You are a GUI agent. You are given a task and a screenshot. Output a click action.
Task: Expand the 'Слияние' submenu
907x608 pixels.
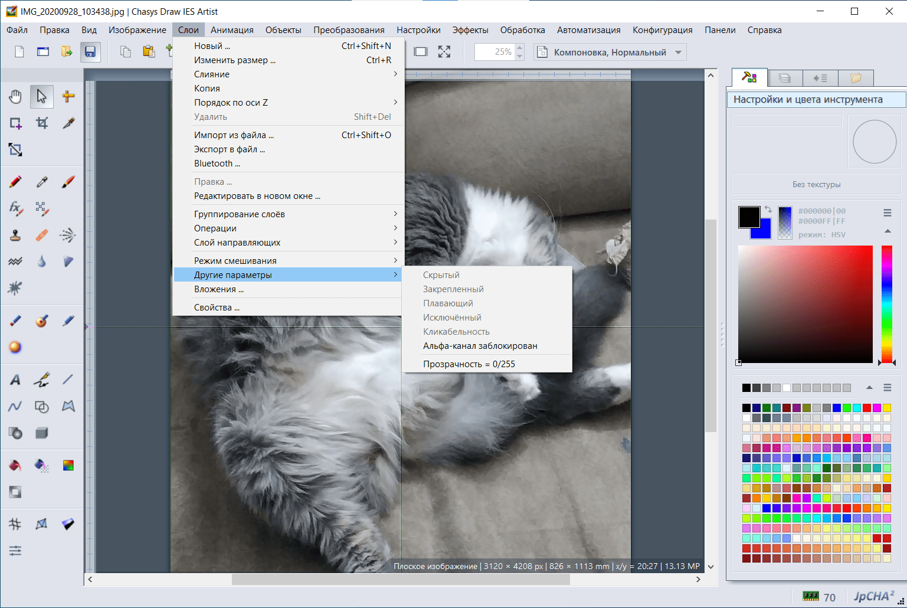pyautogui.click(x=289, y=74)
